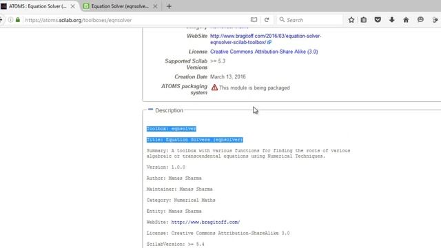Image resolution: width=441 pixels, height=248 pixels.
Task: Click 'Author: Manas Sharma' line
Action: (174, 178)
